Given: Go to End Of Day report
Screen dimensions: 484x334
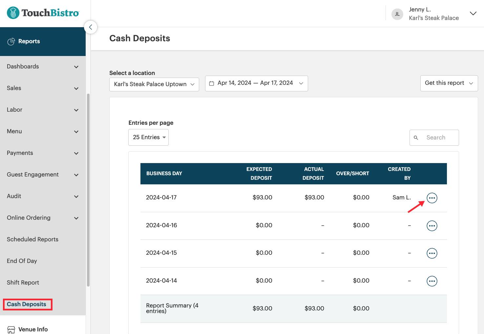Looking at the screenshot, I should [x=22, y=261].
